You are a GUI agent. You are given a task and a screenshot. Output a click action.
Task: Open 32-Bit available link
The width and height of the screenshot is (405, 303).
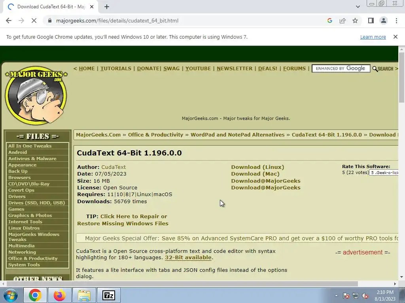(188, 257)
